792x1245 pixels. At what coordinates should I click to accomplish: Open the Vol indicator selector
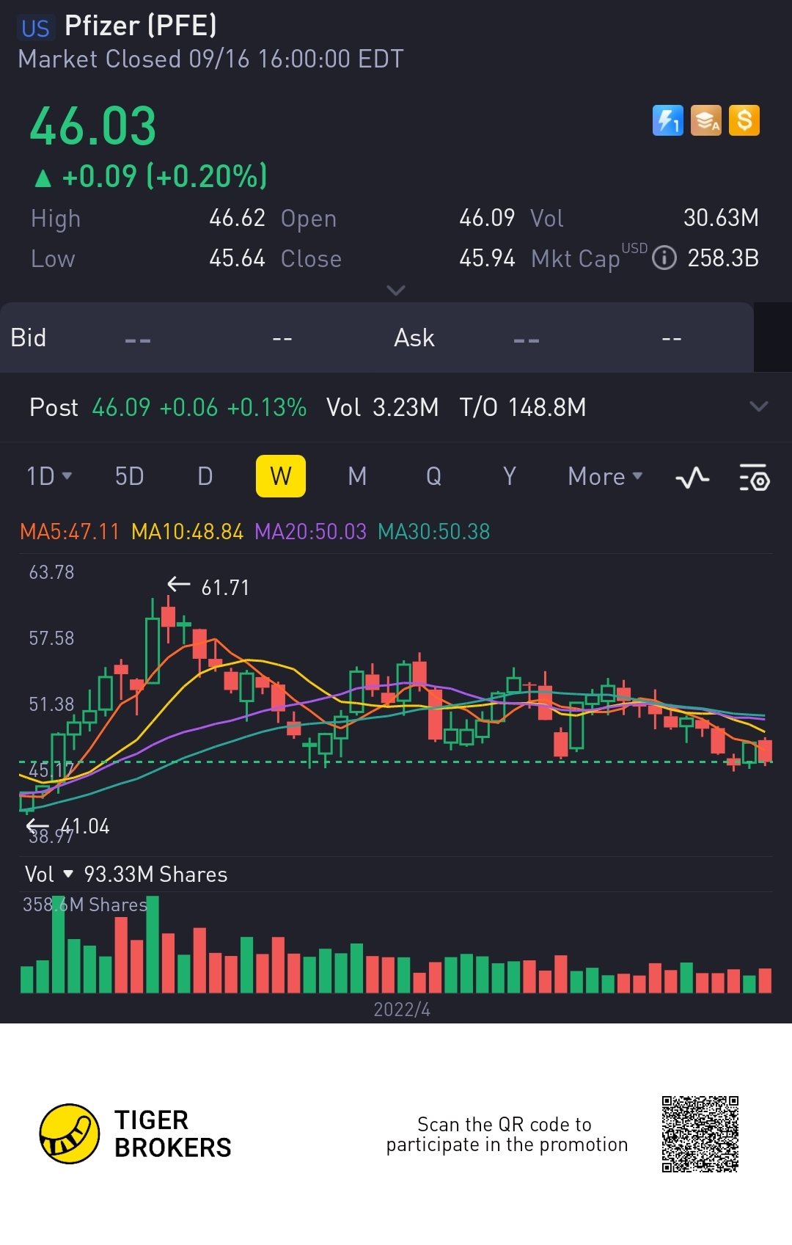49,875
